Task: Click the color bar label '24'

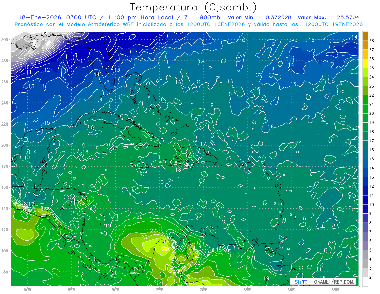Action: (x=372, y=77)
